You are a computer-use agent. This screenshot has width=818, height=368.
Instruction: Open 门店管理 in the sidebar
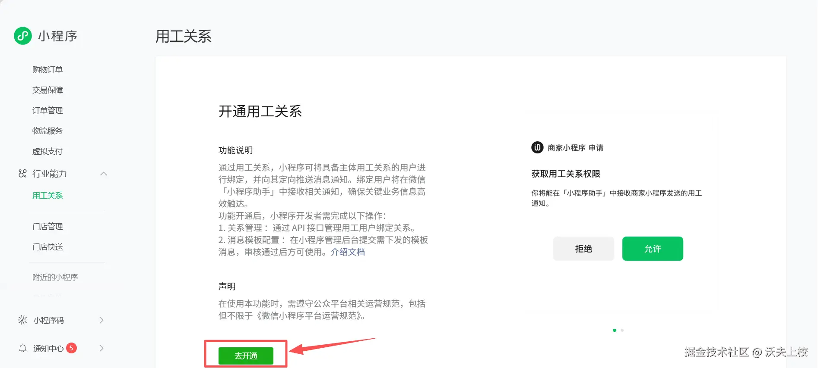48,226
